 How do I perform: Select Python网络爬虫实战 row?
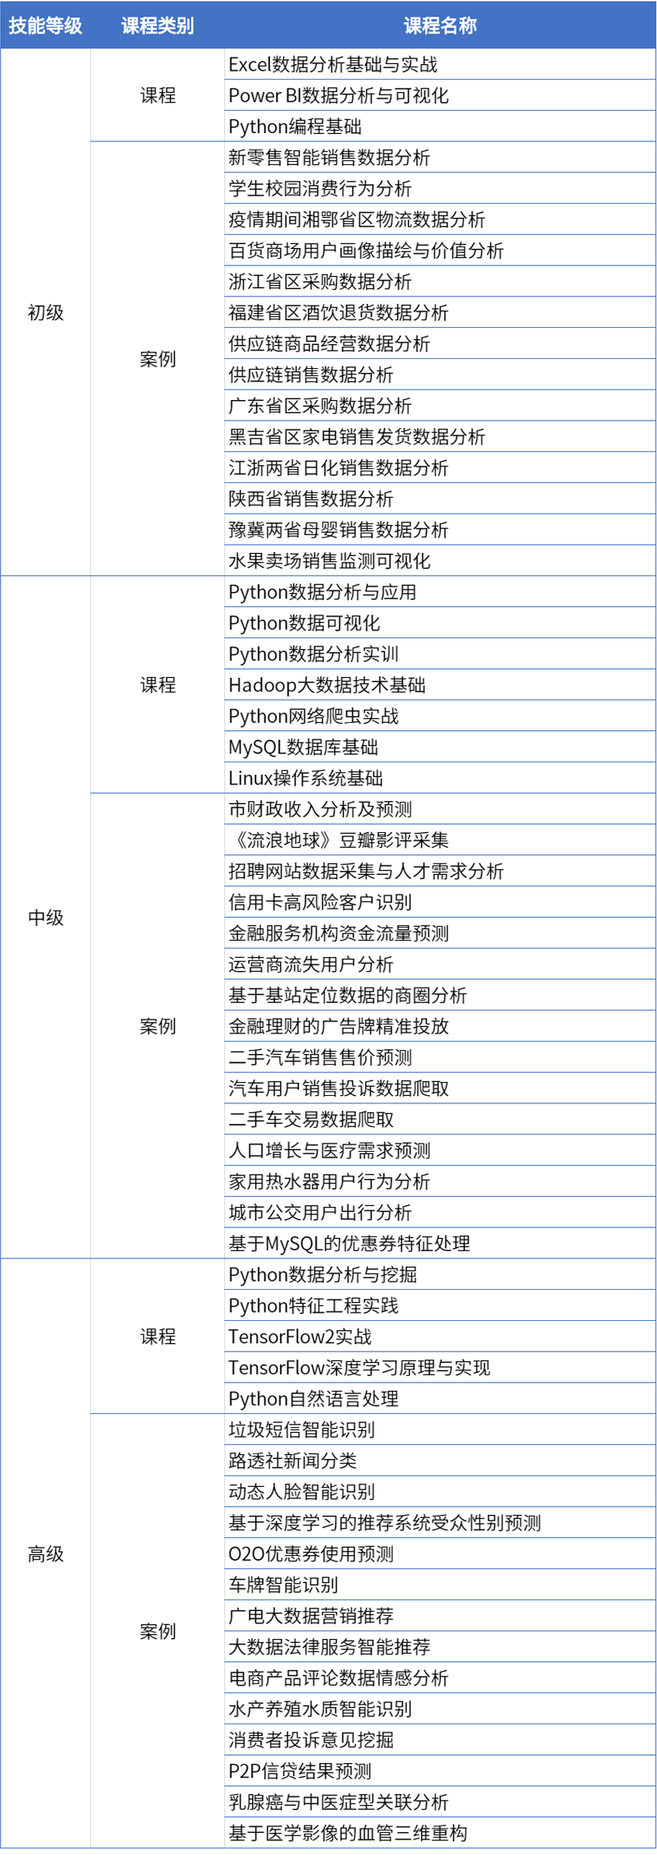tap(440, 716)
